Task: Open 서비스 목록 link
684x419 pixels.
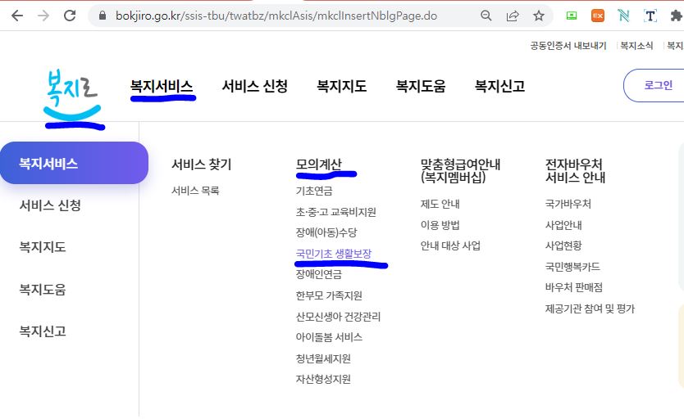Action: point(195,191)
